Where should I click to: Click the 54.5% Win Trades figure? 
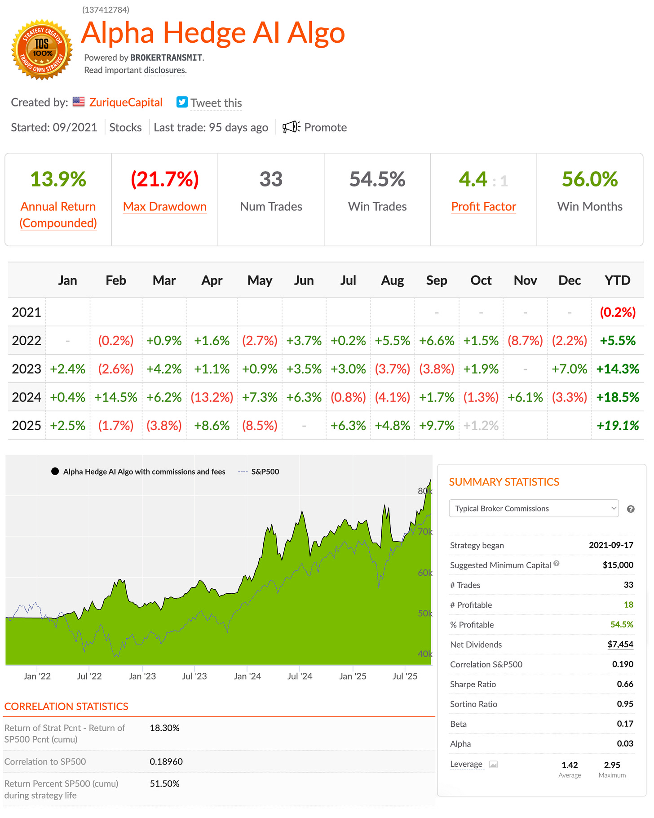[x=377, y=179]
